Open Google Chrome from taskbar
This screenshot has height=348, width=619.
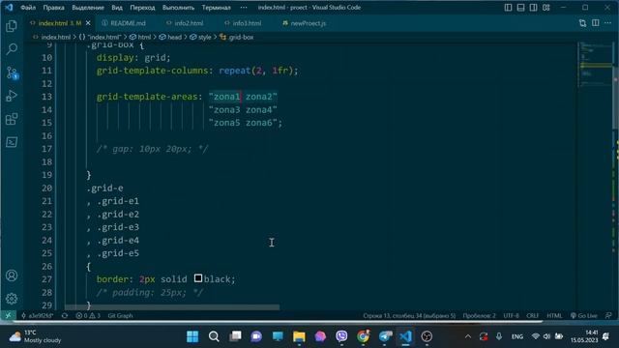tap(363, 336)
